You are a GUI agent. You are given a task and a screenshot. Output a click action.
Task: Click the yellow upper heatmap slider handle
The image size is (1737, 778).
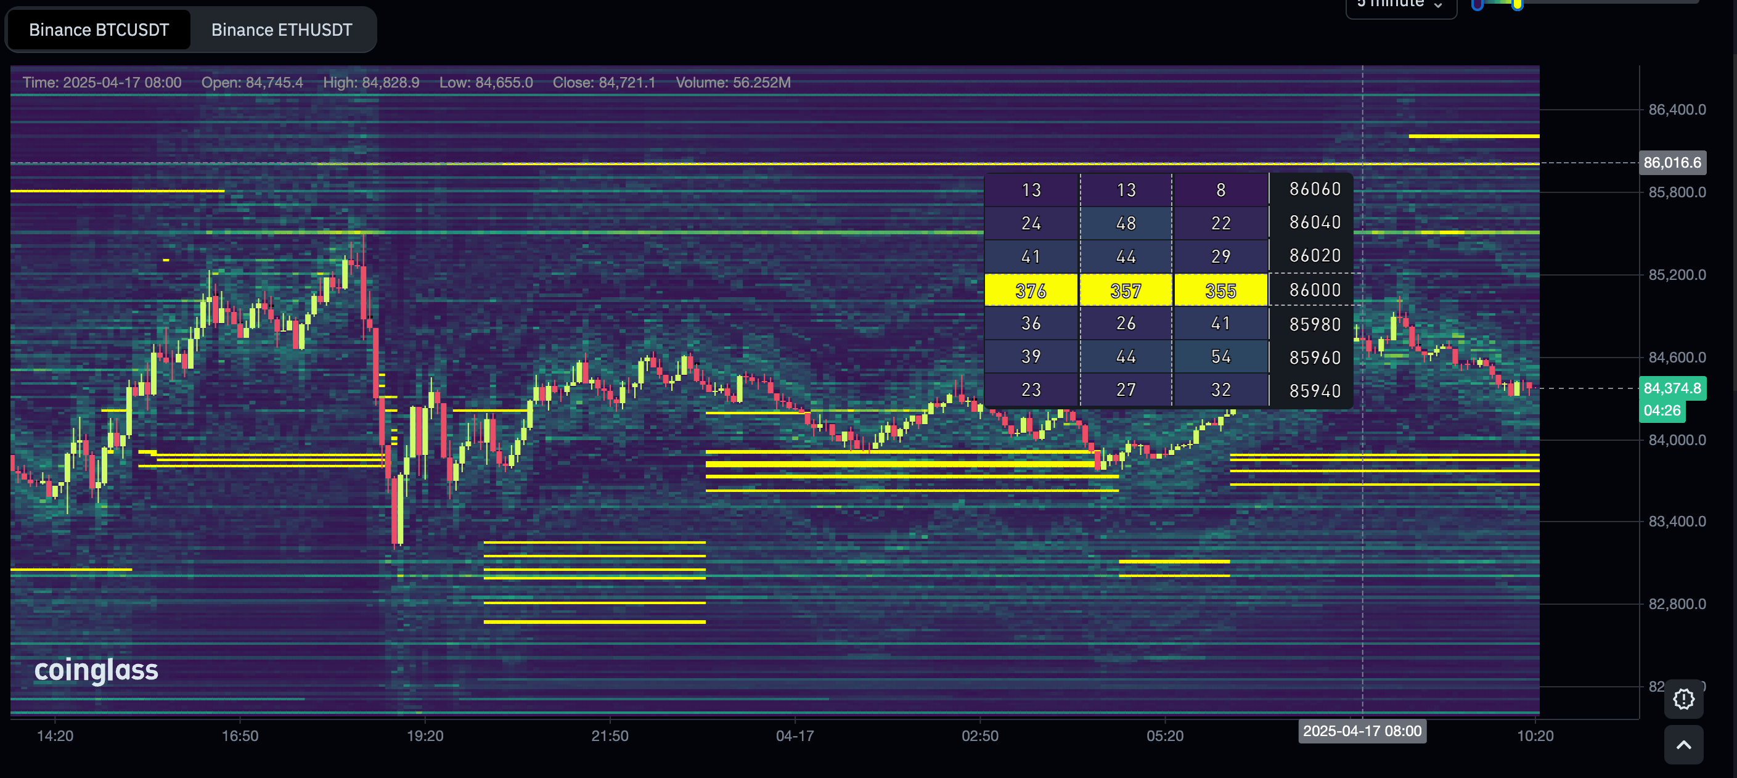point(1517,5)
